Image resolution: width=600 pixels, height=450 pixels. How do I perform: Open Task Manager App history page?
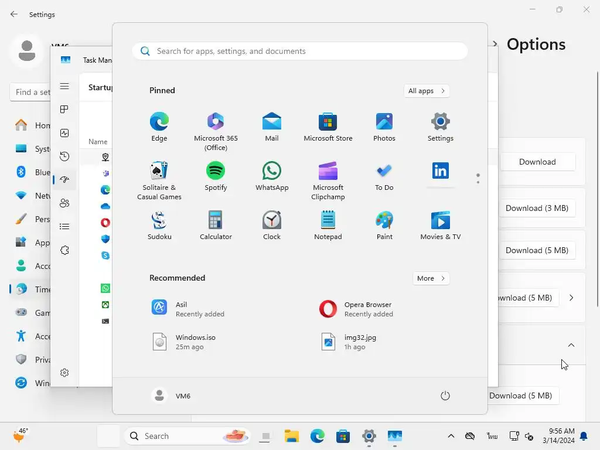point(64,156)
